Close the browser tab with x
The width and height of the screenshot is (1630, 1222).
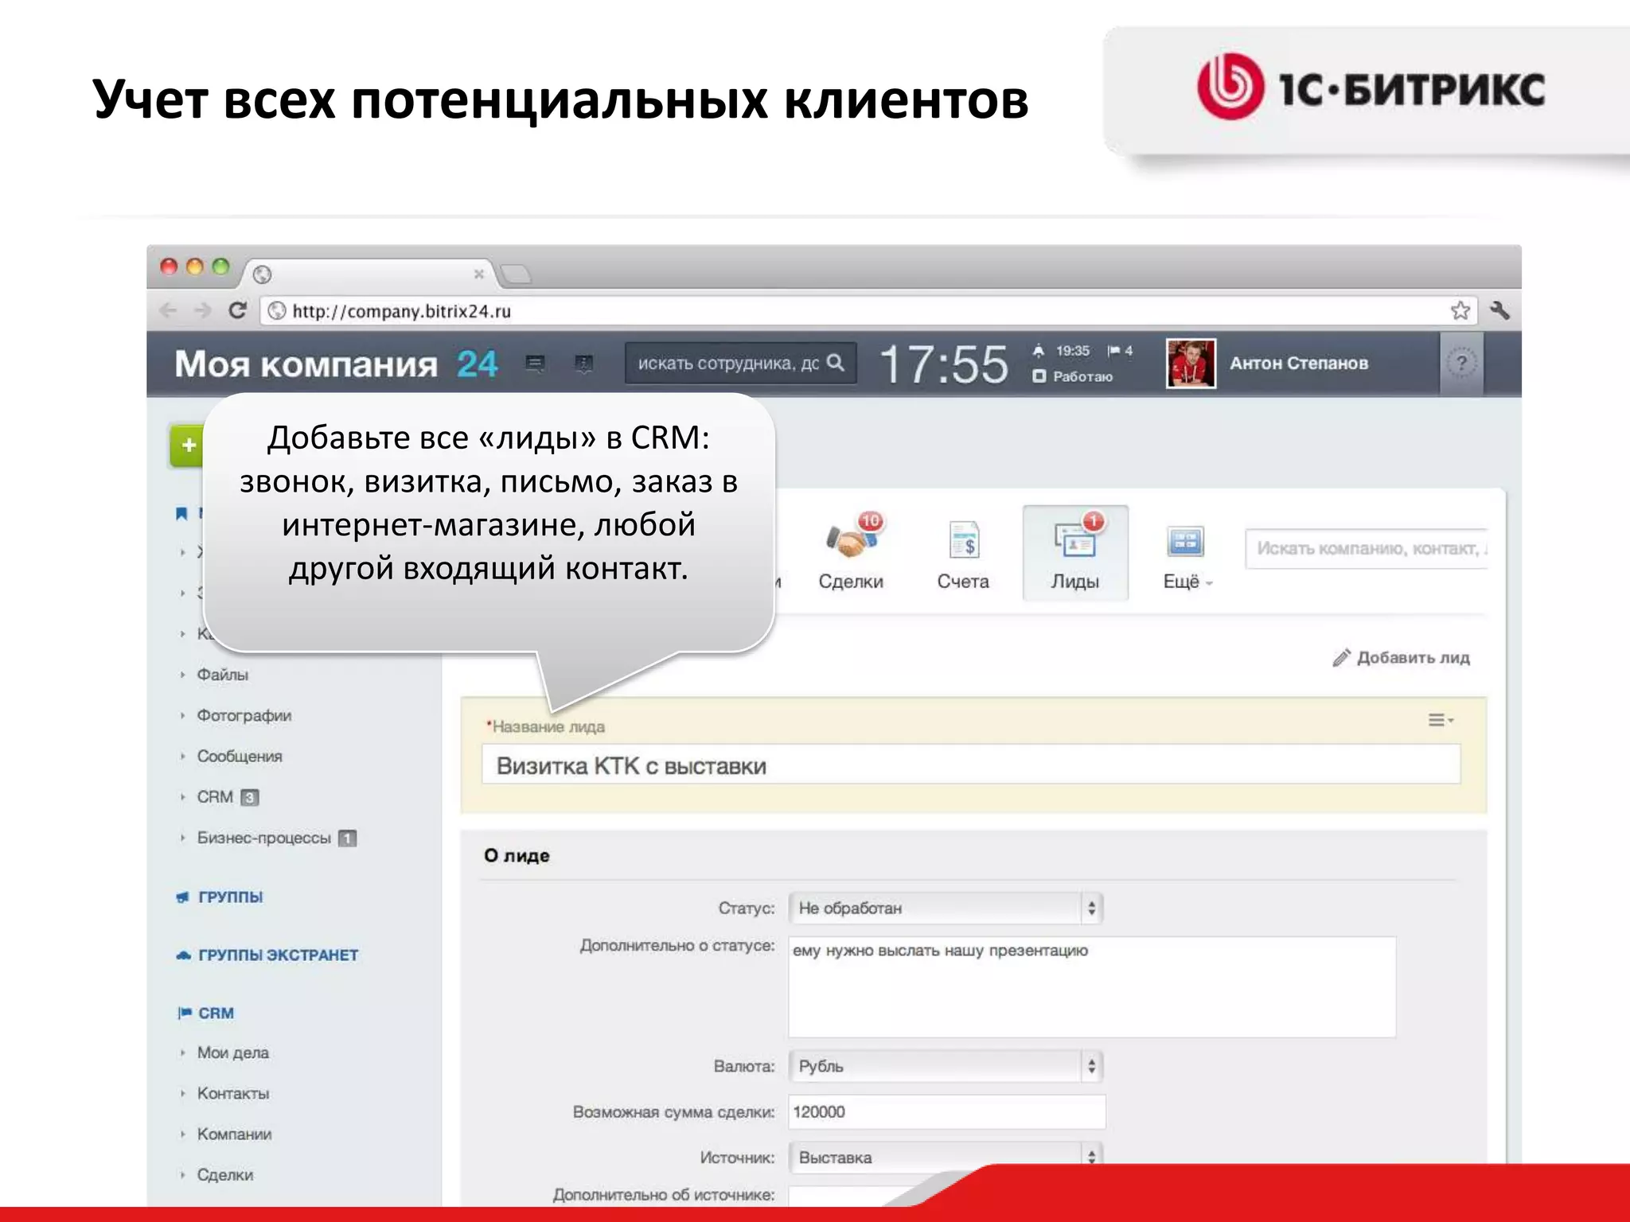pos(478,274)
